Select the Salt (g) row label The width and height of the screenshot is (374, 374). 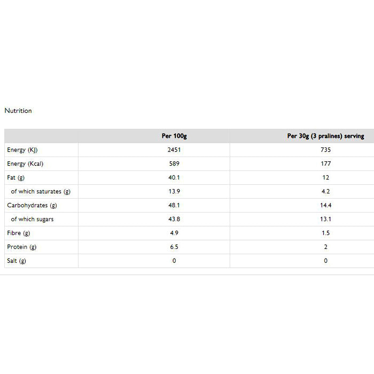pos(17,261)
